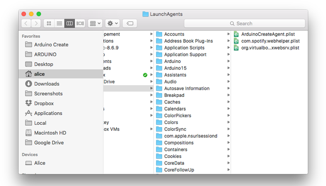Select the Accounts folder
Image resolution: width=326 pixels, height=186 pixels.
pos(192,34)
